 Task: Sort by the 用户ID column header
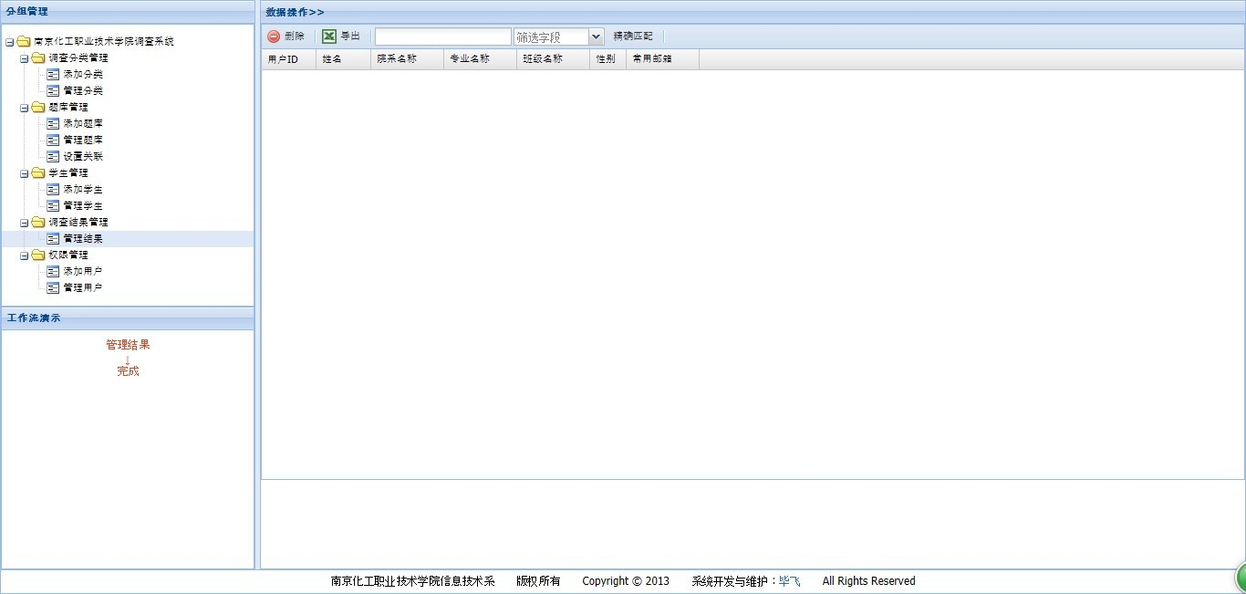pos(283,58)
